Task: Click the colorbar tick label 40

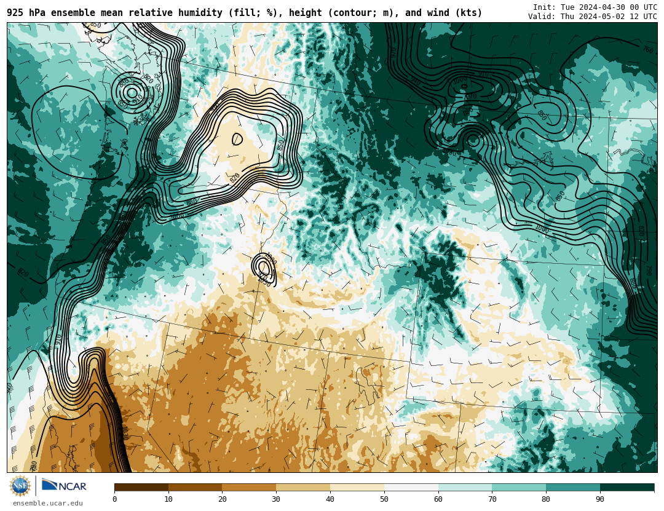Action: (330, 499)
